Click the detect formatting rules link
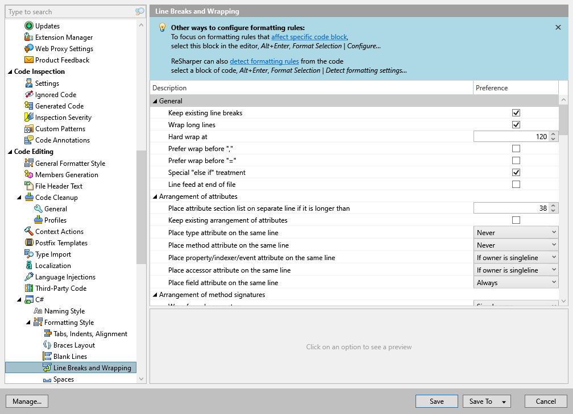Image resolution: width=573 pixels, height=414 pixels. point(255,61)
